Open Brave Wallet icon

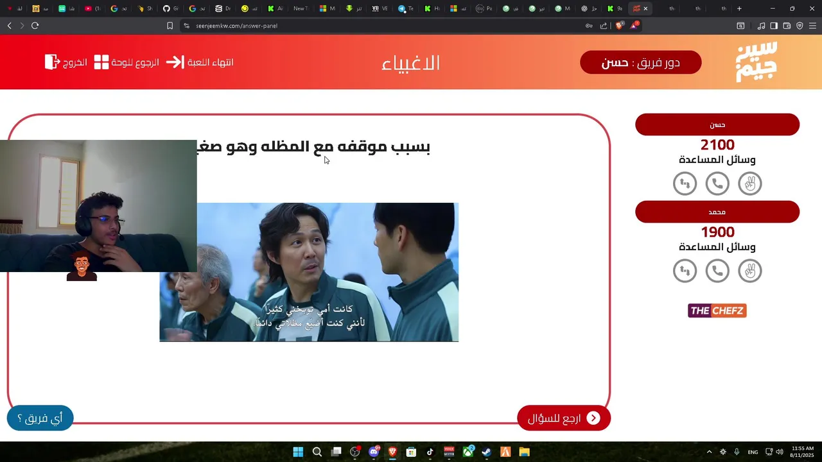[x=787, y=26]
